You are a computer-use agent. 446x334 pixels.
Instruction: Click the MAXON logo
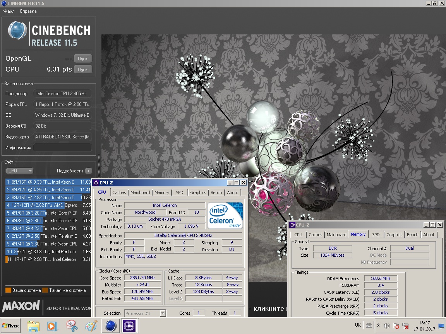[21, 306]
